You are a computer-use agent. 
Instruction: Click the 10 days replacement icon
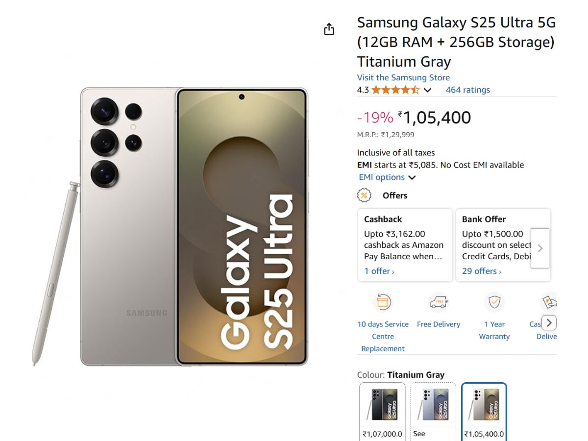(382, 302)
